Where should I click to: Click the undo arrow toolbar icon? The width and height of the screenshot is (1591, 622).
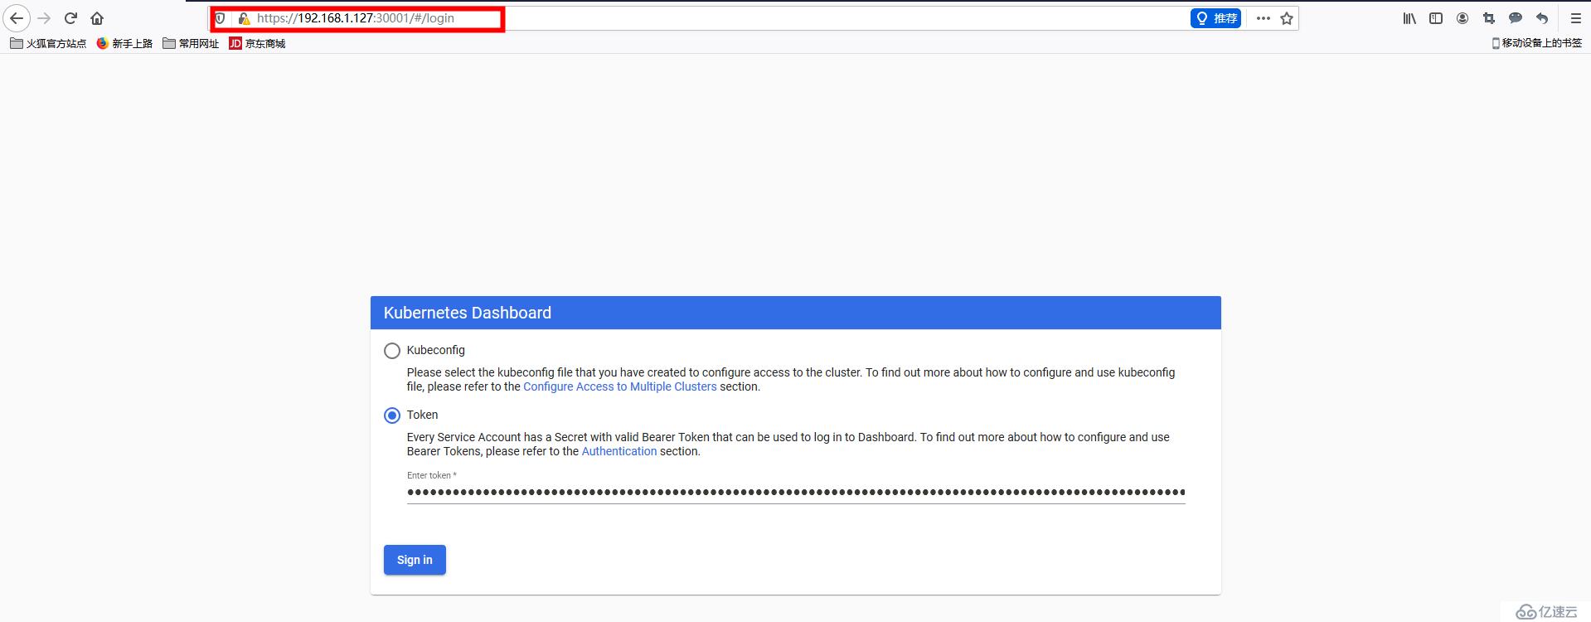[1542, 18]
